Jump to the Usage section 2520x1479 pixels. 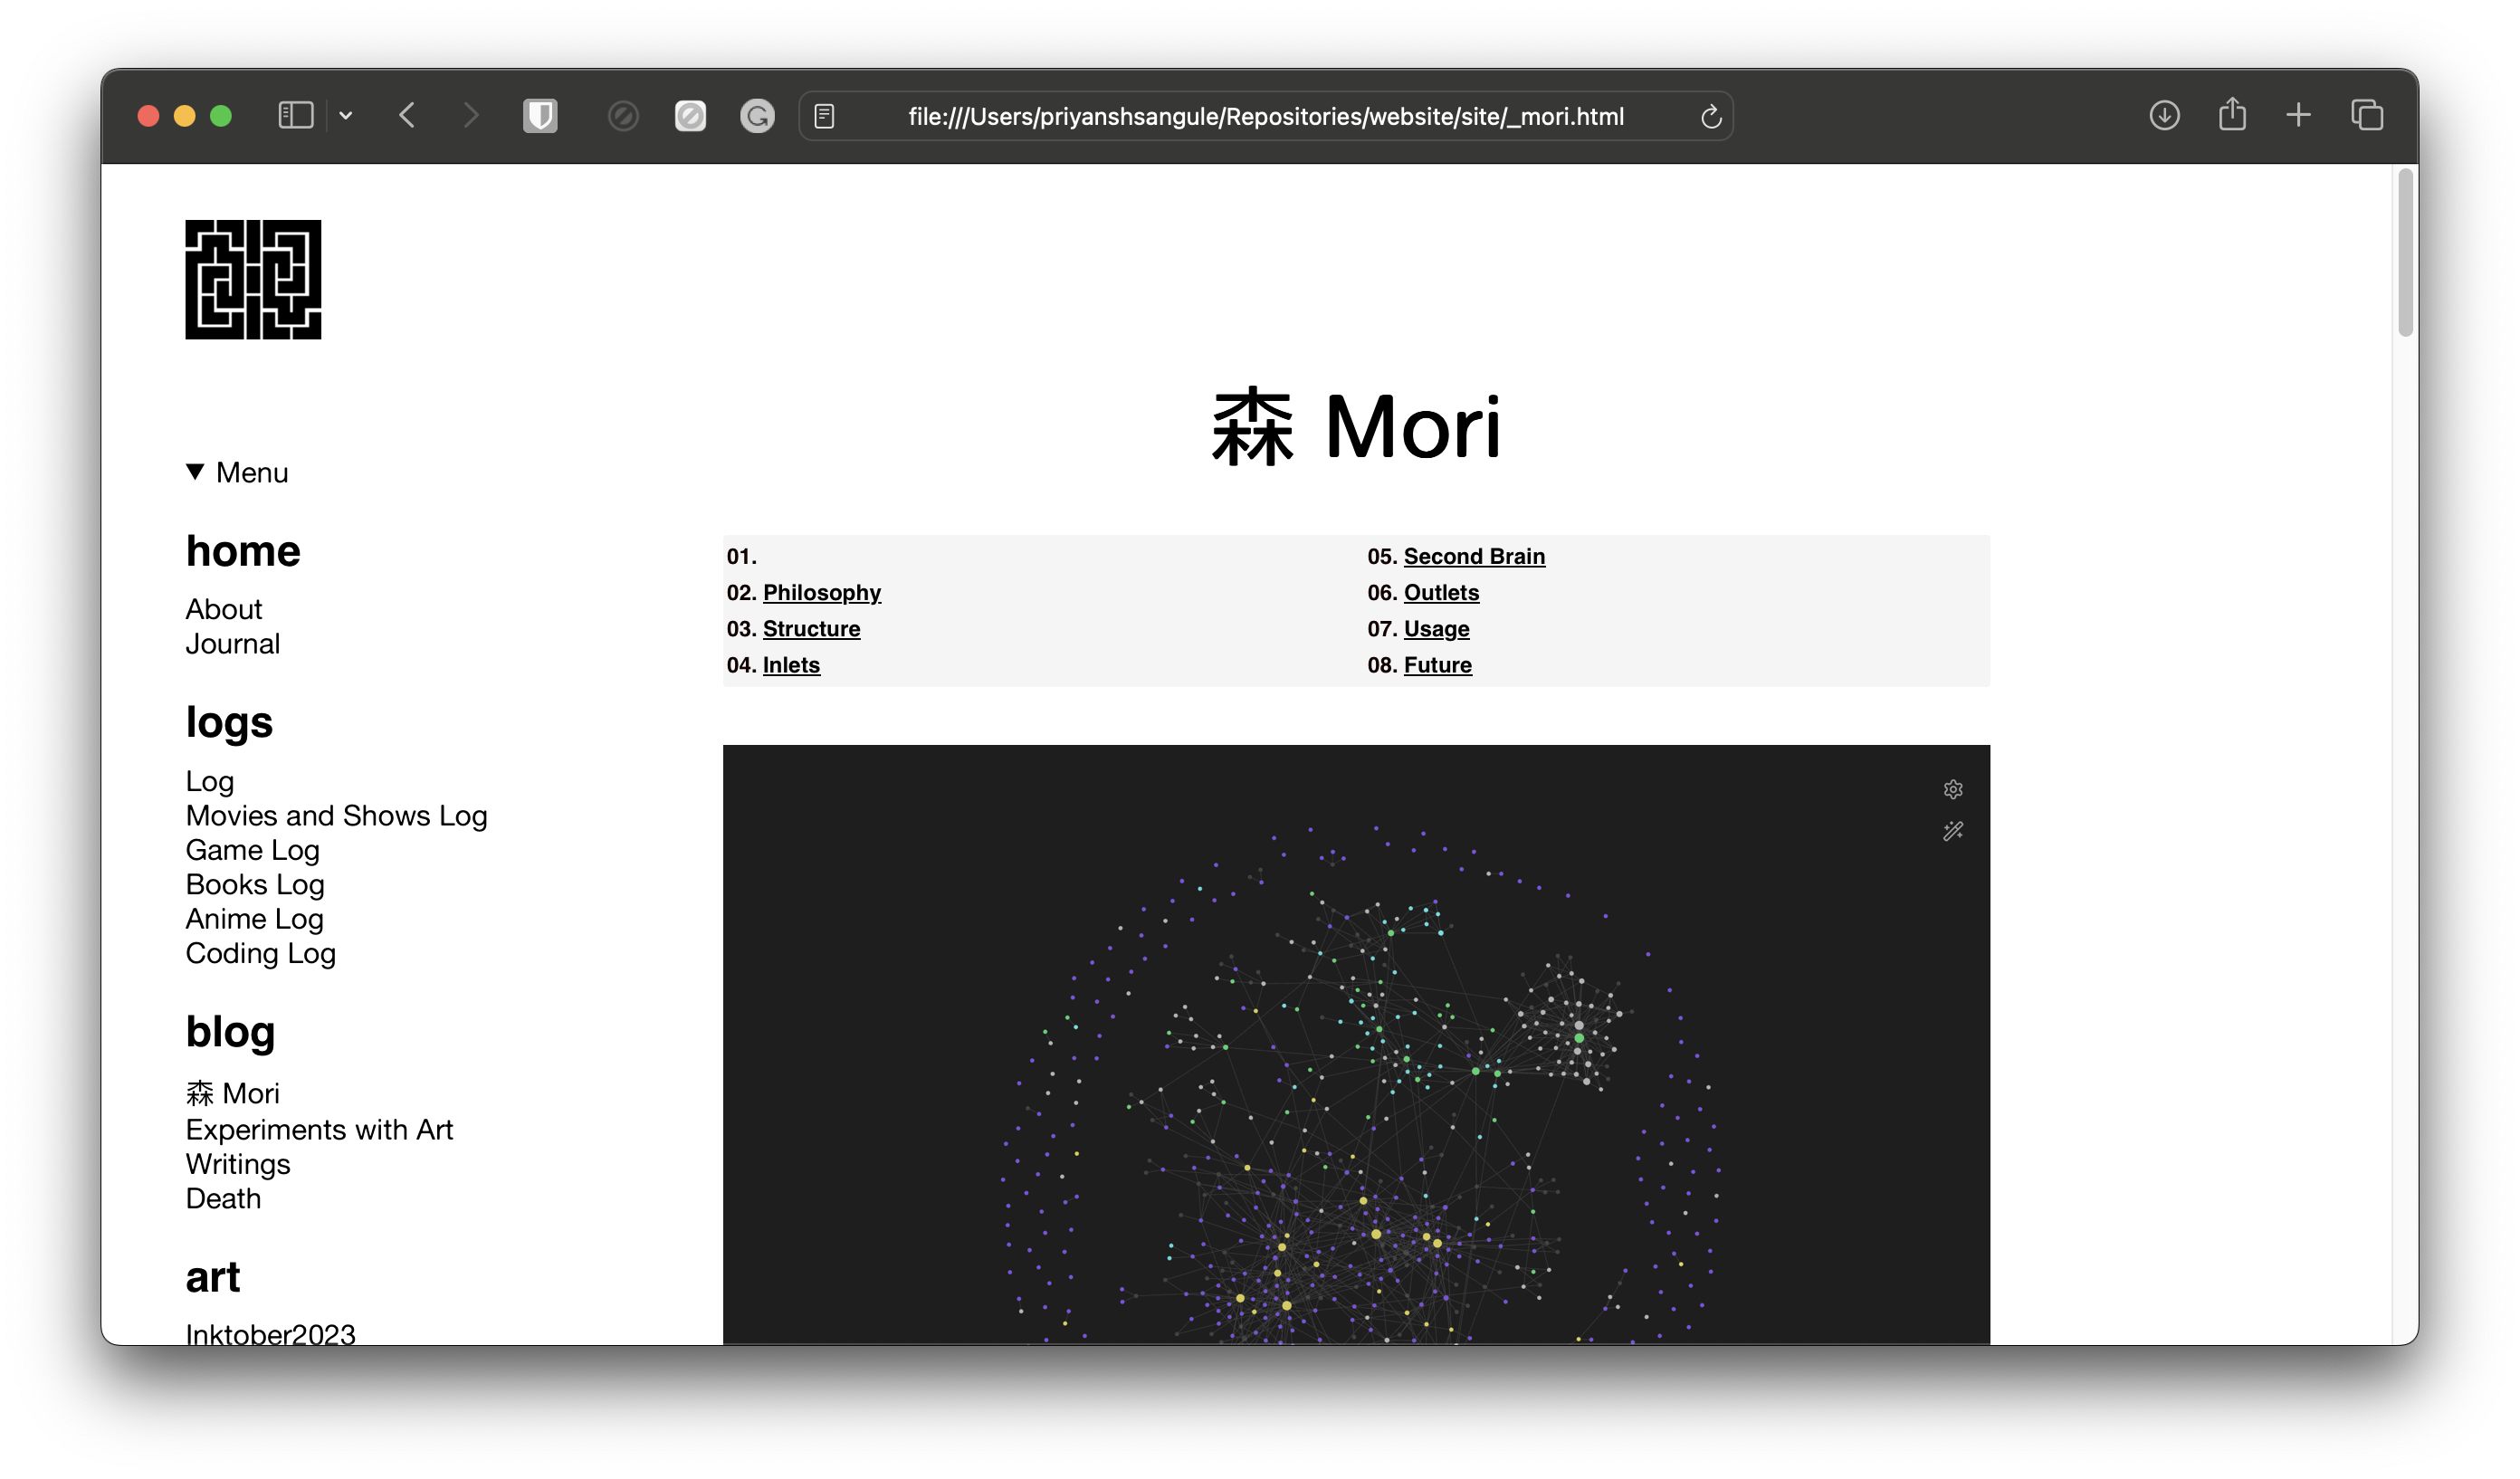pyautogui.click(x=1436, y=628)
